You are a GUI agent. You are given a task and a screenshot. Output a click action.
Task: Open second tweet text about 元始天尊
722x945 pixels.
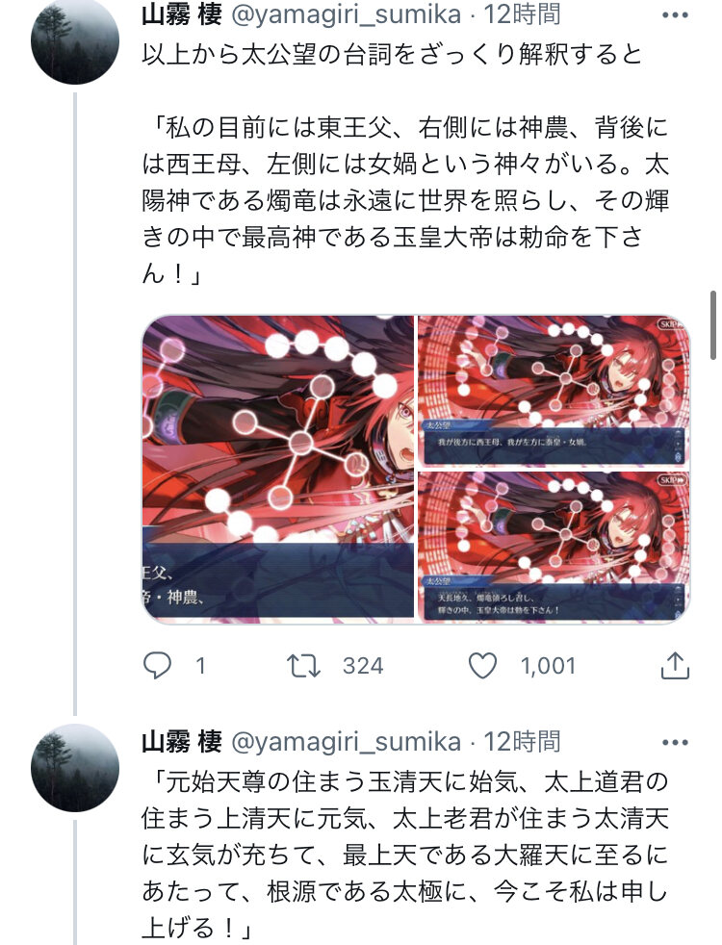pos(405,855)
